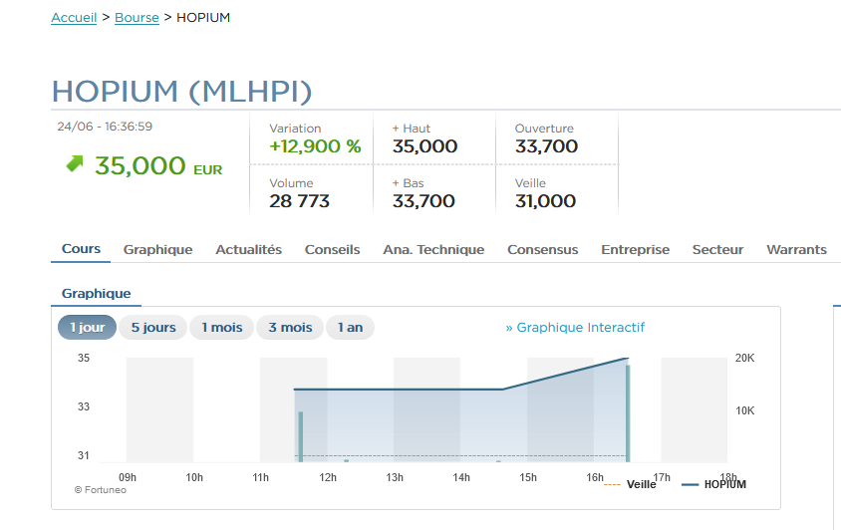Click the volume bar near 11h30
841x530 pixels.
pyautogui.click(x=301, y=436)
